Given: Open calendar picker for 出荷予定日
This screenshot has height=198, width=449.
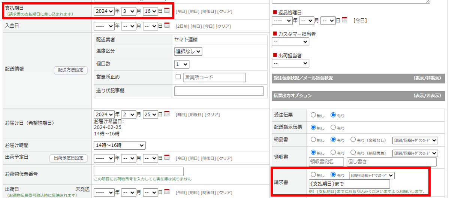Looking at the screenshot, I should click(x=167, y=157).
